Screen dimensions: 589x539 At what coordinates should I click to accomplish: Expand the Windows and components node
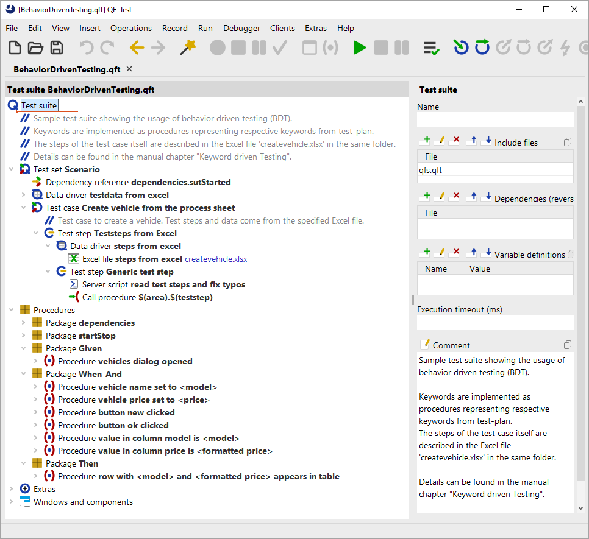click(12, 502)
